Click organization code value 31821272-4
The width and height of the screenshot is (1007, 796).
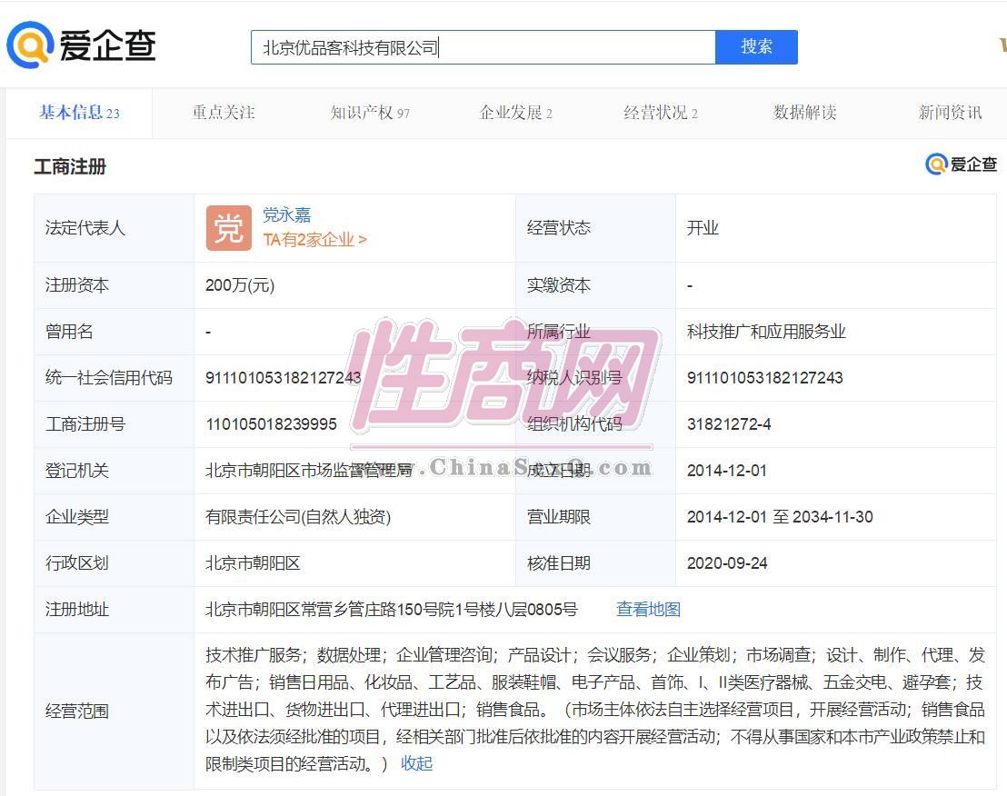point(729,424)
